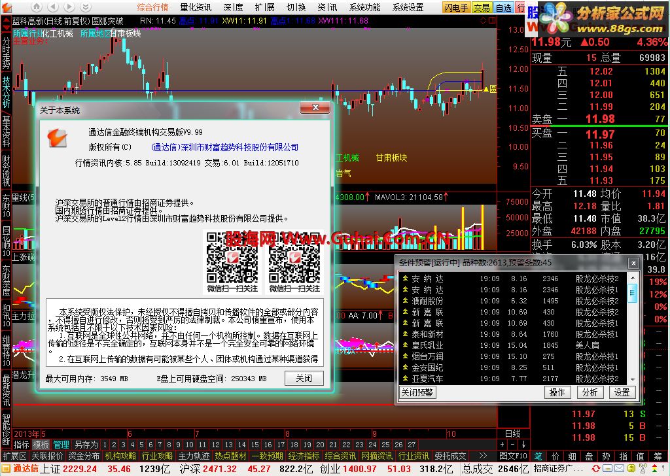Click 设置 button in alert window
This screenshot has width=670, height=476.
pyautogui.click(x=622, y=392)
